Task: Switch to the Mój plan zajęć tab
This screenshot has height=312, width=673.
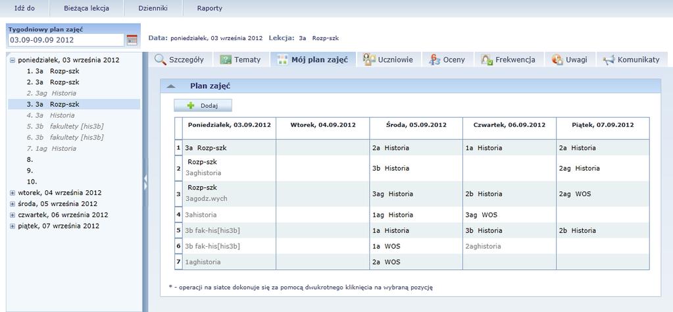Action: click(312, 60)
